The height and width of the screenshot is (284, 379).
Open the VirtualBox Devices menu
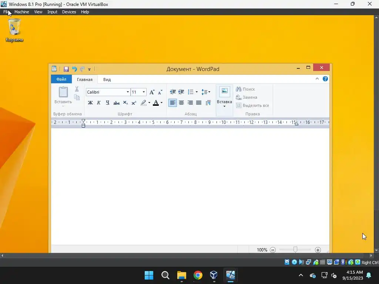tap(69, 12)
